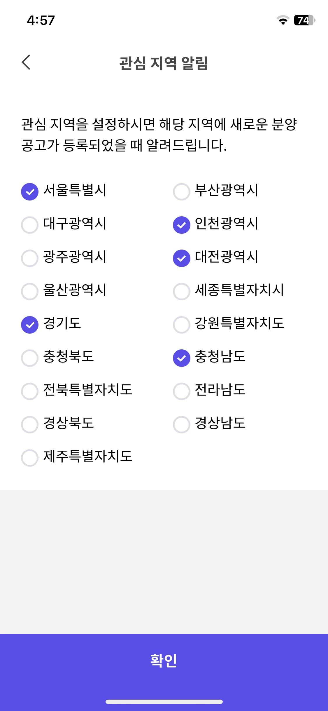Tap the back arrow icon
The height and width of the screenshot is (711, 328).
[26, 62]
